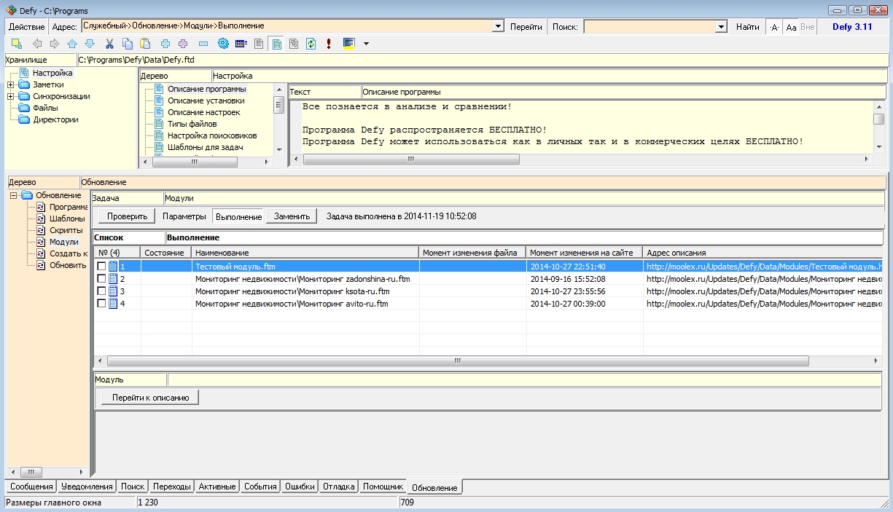The width and height of the screenshot is (893, 512).
Task: Tick the checkbox for row 2 zadonshina-ru
Action: tap(102, 279)
